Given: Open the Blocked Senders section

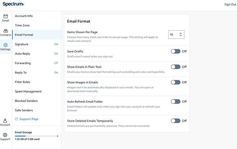Looking at the screenshot, I should [26, 101].
